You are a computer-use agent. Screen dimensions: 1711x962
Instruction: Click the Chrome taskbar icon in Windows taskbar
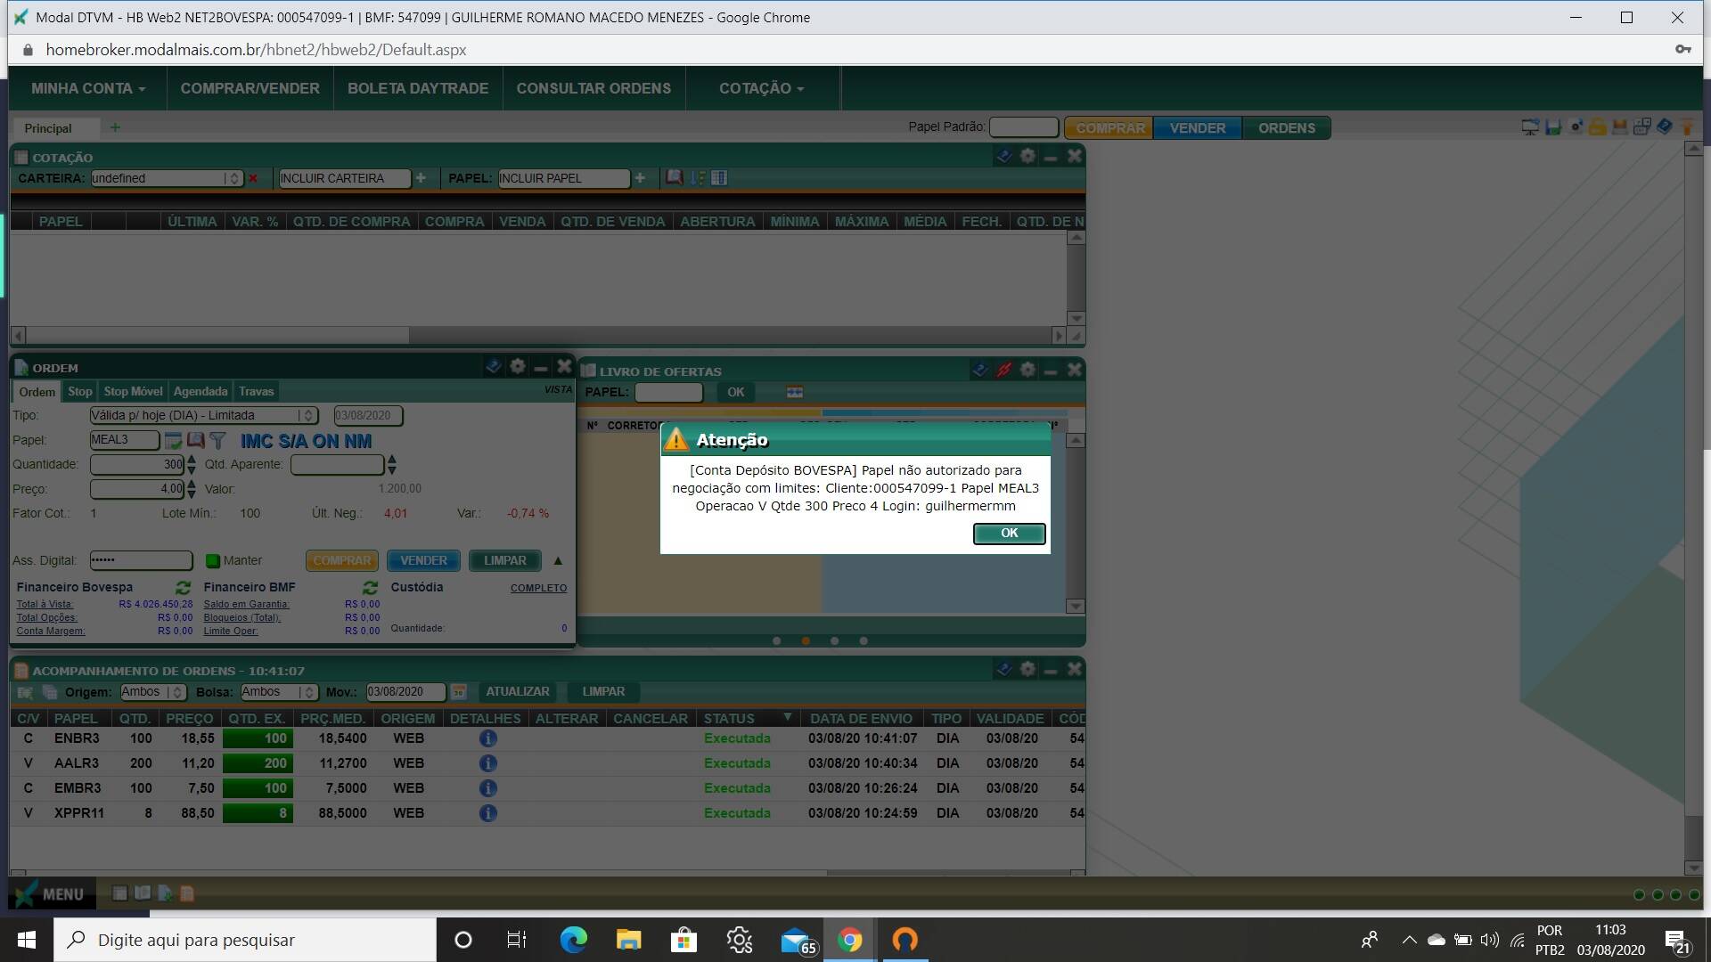[849, 939]
